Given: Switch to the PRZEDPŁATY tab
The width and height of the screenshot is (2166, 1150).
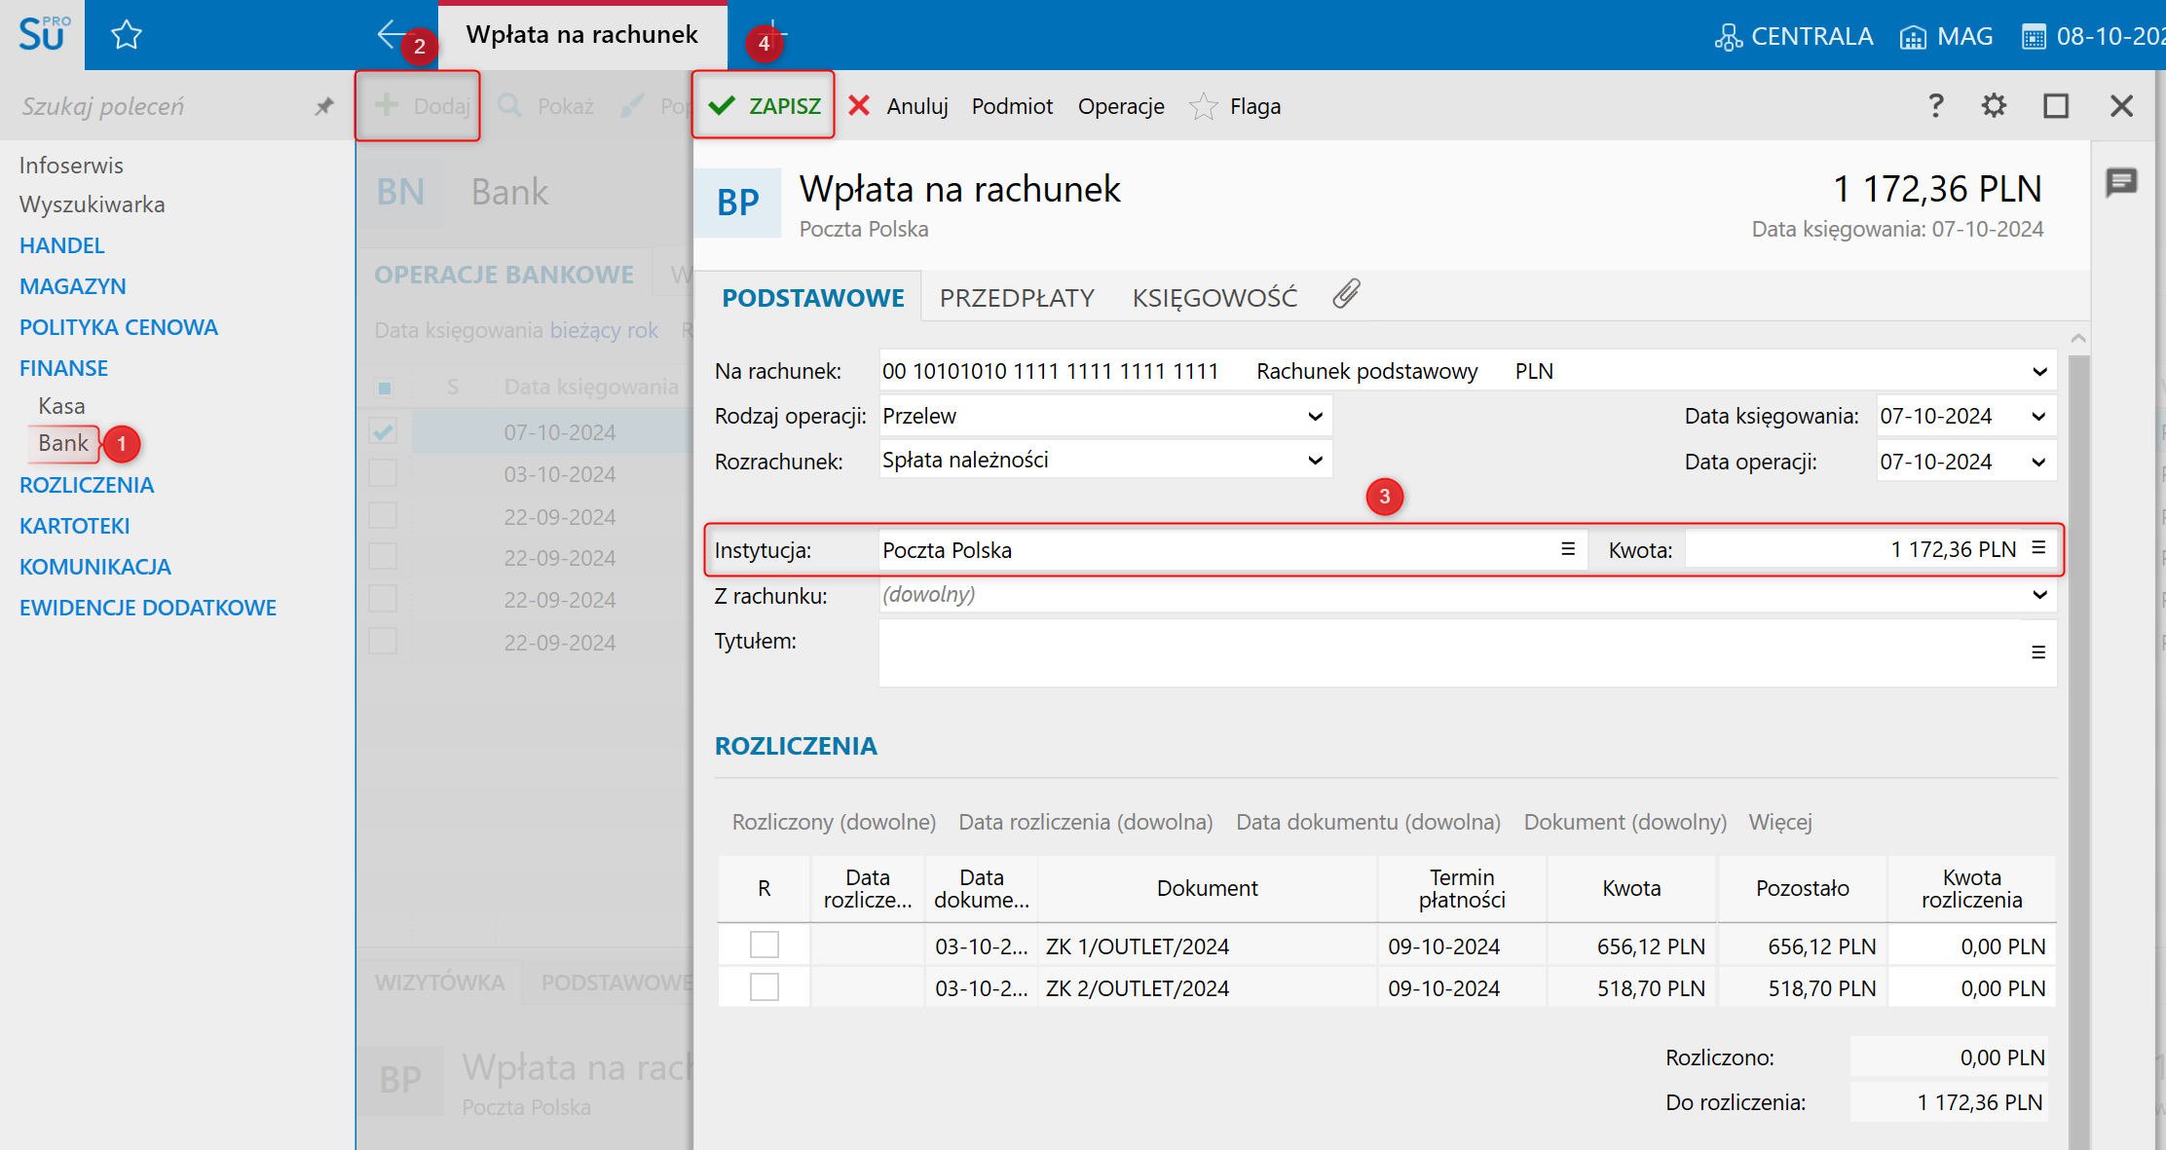Looking at the screenshot, I should (1017, 298).
